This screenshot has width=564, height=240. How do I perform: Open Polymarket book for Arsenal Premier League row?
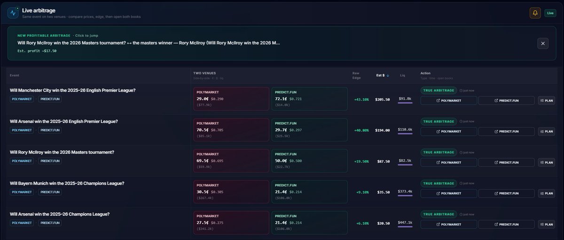point(449,131)
